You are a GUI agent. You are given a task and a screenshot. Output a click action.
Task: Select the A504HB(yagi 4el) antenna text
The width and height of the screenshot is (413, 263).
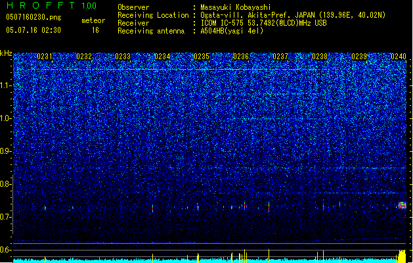(x=232, y=31)
